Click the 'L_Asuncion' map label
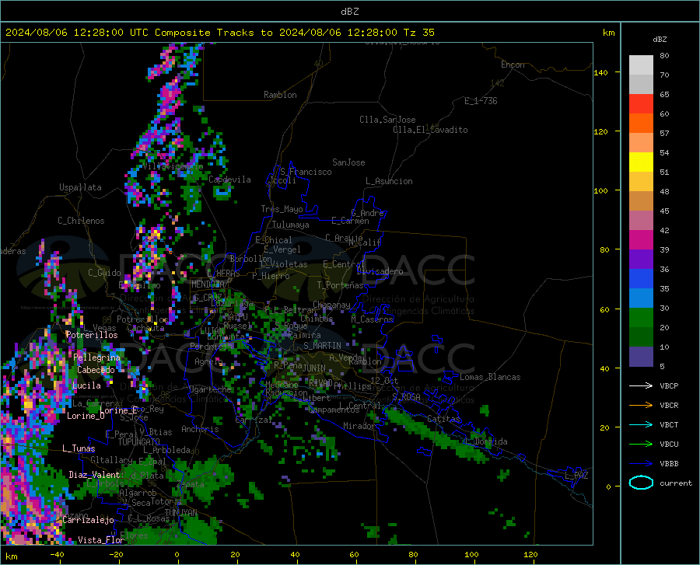The image size is (700, 565). point(389,182)
